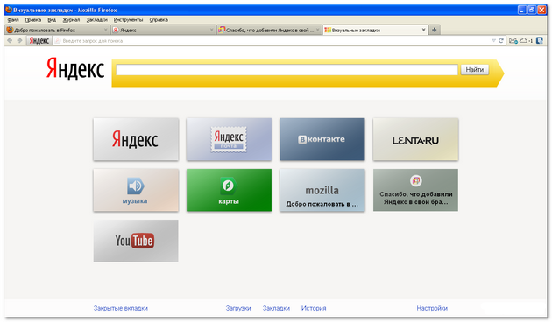This screenshot has height=322, width=552.
Task: Open the Загрузки link
Action: tap(238, 308)
